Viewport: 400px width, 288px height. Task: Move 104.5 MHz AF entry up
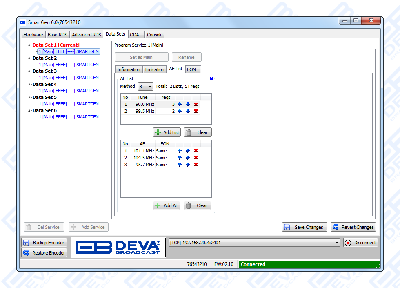coord(180,158)
